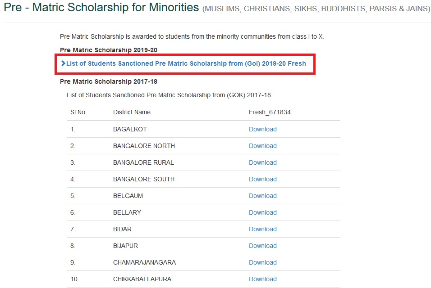Download the BANGALORE SOUTH list
431x288 pixels.
pos(263,179)
